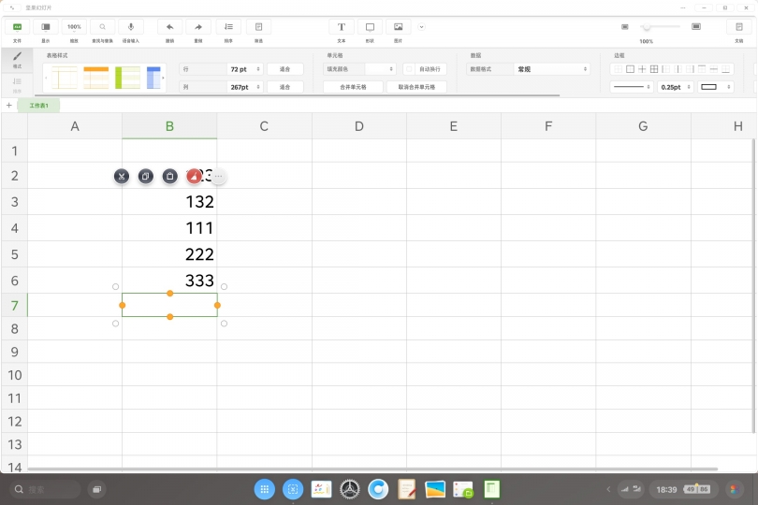Screen dimensions: 758x505
Task: Apply the blue table style
Action: (x=153, y=78)
